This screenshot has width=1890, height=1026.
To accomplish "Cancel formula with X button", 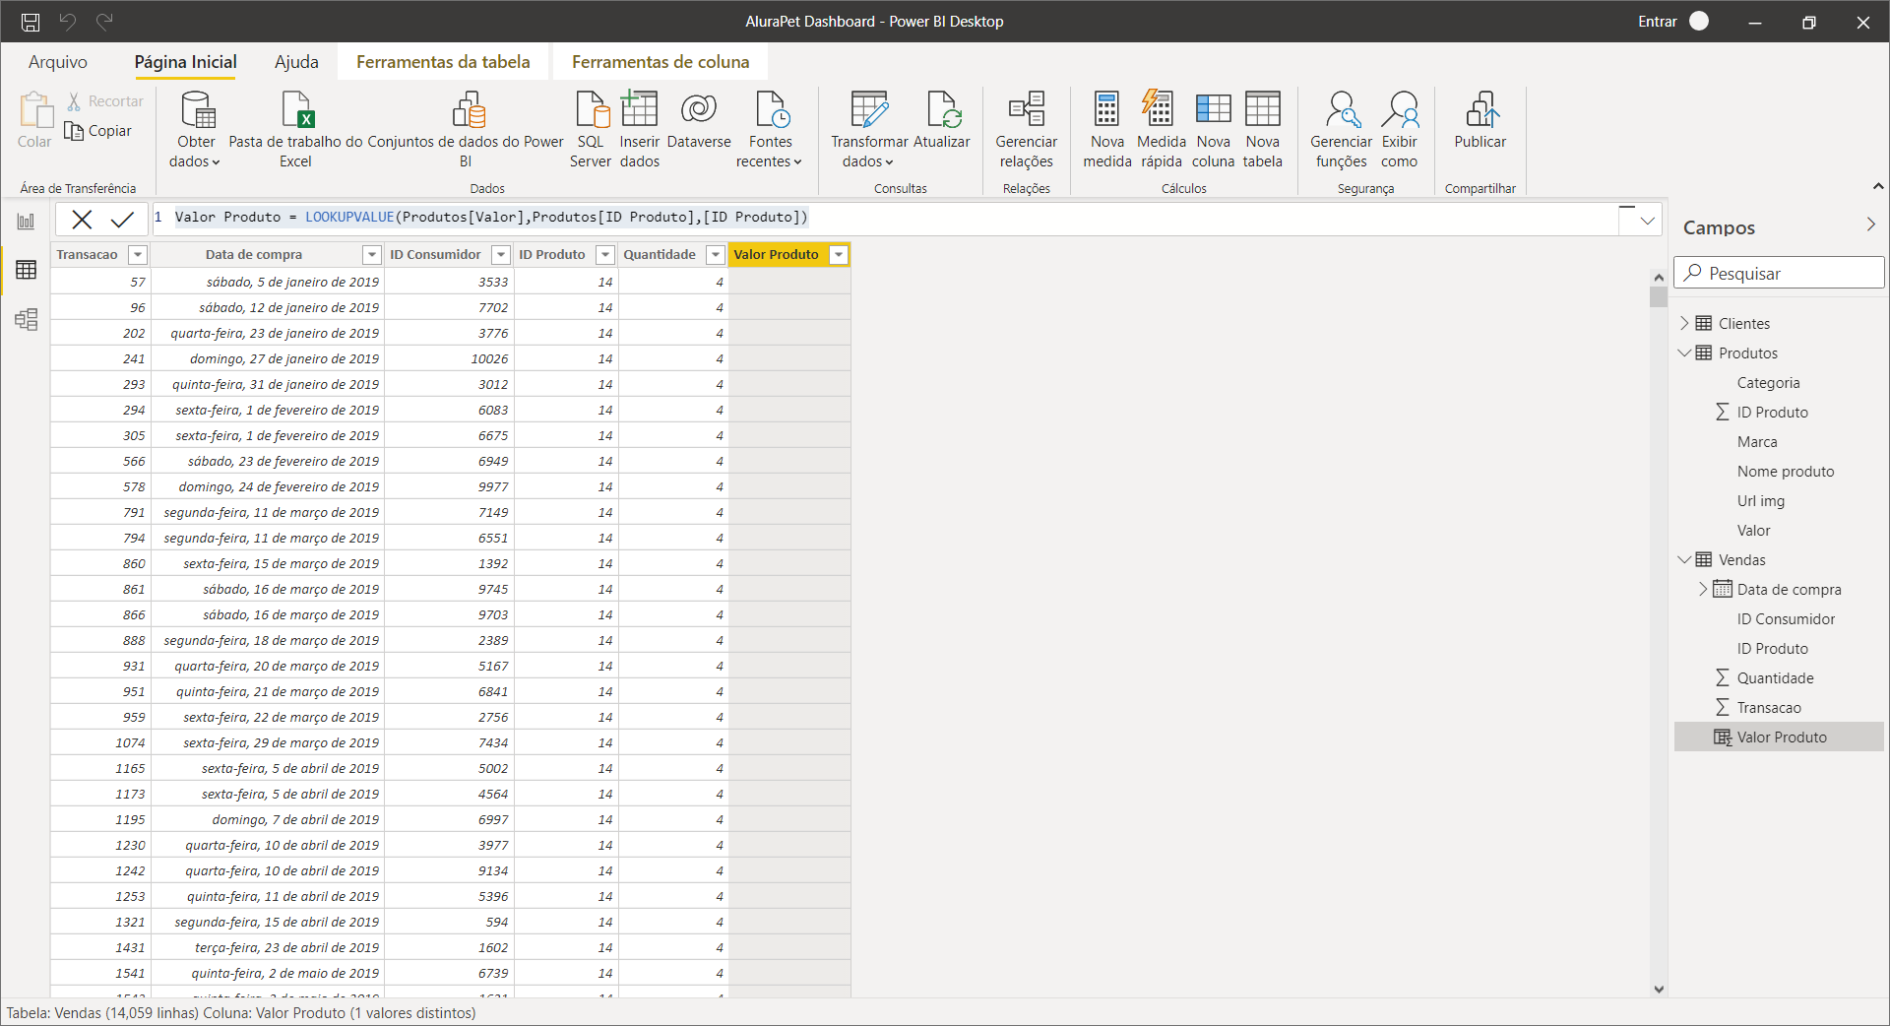I will point(83,219).
